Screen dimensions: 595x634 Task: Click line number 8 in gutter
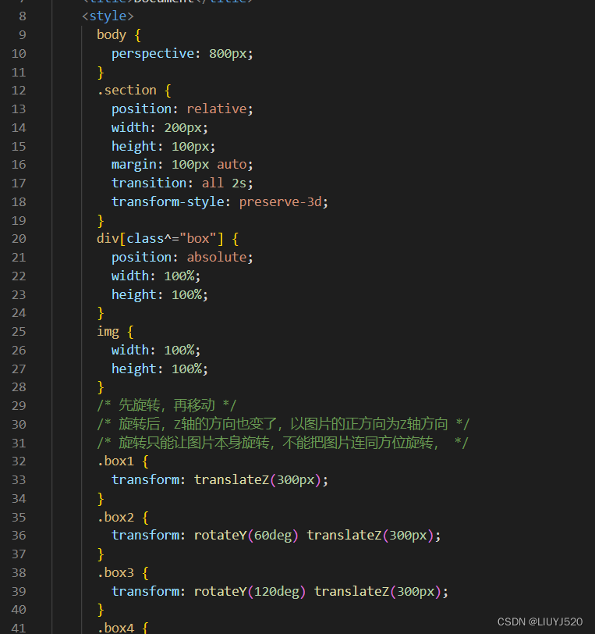click(22, 16)
